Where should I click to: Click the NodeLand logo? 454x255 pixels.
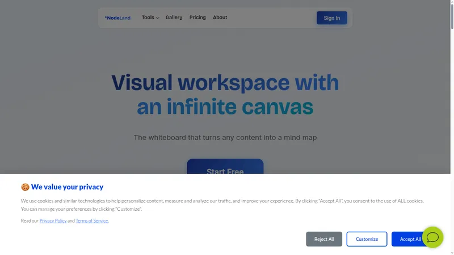117,18
